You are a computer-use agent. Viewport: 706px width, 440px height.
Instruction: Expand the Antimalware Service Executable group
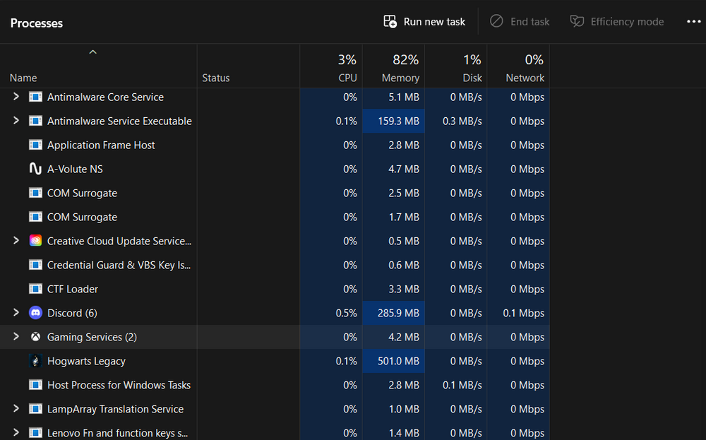click(x=16, y=121)
